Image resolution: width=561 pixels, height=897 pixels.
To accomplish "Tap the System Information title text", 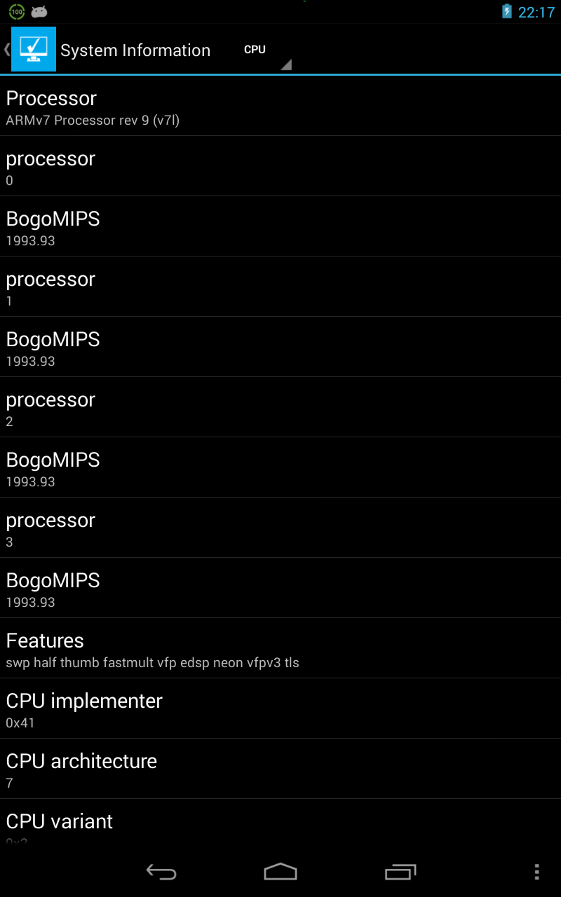I will coord(135,49).
